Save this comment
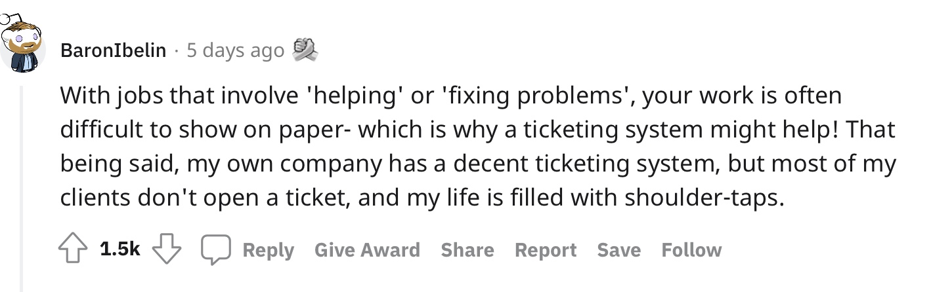The height and width of the screenshot is (292, 931). click(619, 250)
